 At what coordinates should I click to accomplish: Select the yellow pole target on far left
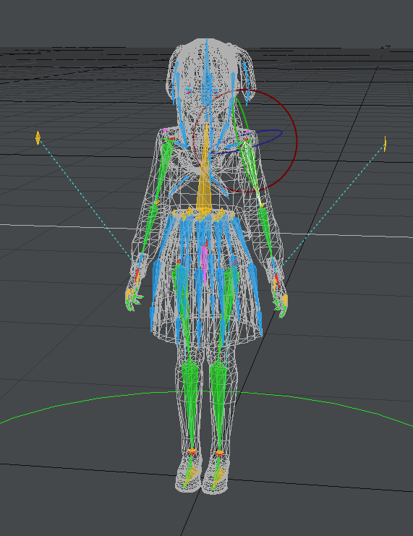(x=38, y=137)
